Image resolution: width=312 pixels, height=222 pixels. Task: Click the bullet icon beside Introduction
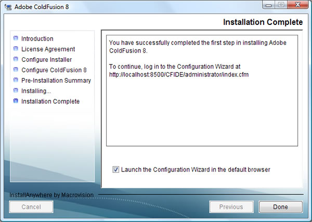point(16,38)
